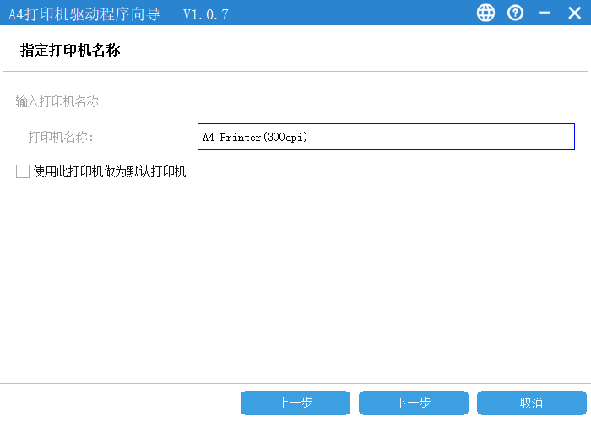591x422 pixels.
Task: Open the help question mark icon
Action: pyautogui.click(x=515, y=14)
